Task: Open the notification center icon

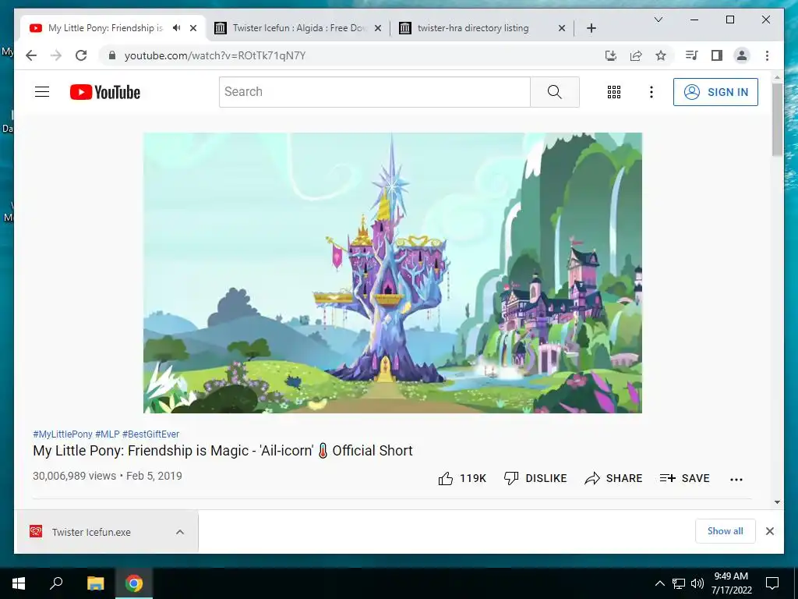Action: (772, 583)
